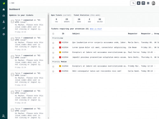Open the customers person icon in sidebar
The width and height of the screenshot is (159, 119).
pyautogui.click(x=4, y=22)
